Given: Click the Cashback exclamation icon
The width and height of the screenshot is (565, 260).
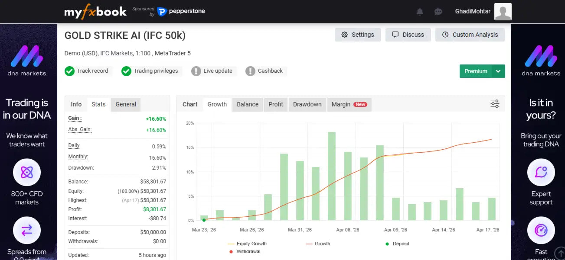Looking at the screenshot, I should 250,71.
